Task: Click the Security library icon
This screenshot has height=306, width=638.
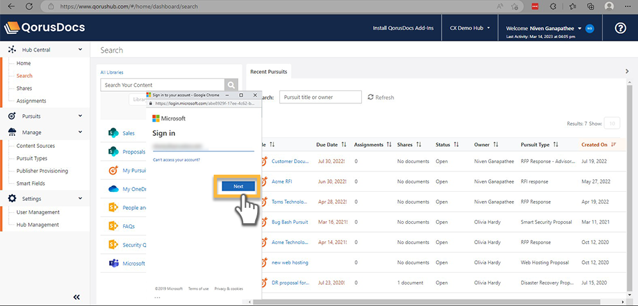Action: [114, 245]
